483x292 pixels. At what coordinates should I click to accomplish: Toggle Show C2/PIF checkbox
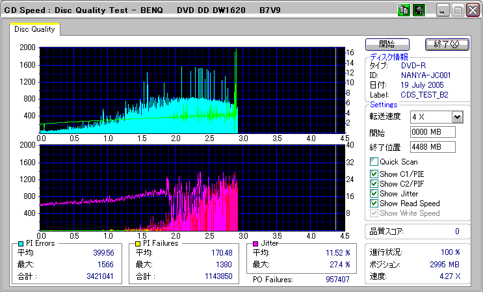point(374,183)
